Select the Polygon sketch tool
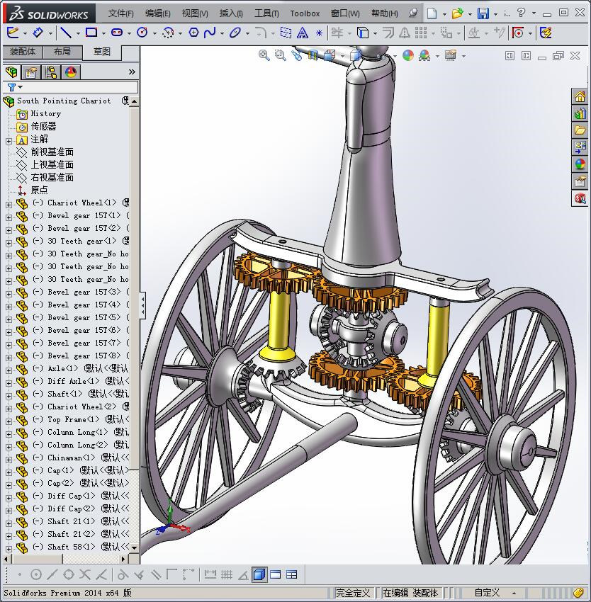The width and height of the screenshot is (591, 602). point(193,33)
